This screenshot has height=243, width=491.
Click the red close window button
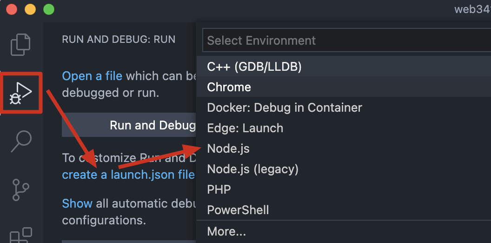click(x=12, y=9)
